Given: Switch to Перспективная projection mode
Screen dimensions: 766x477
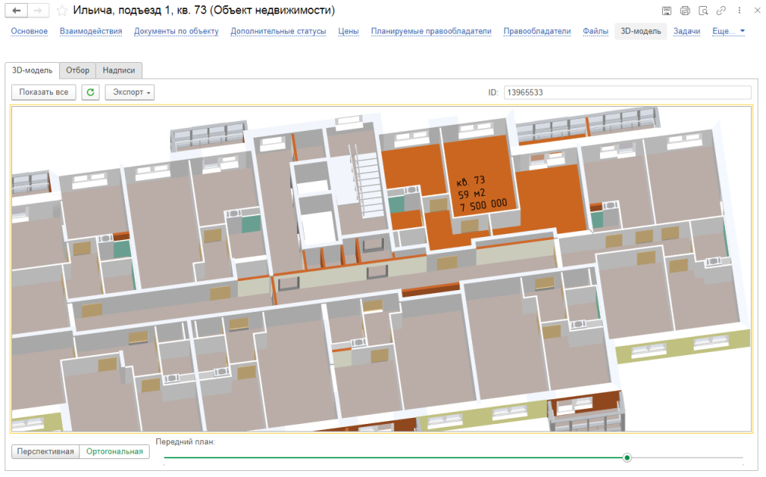Looking at the screenshot, I should point(46,452).
